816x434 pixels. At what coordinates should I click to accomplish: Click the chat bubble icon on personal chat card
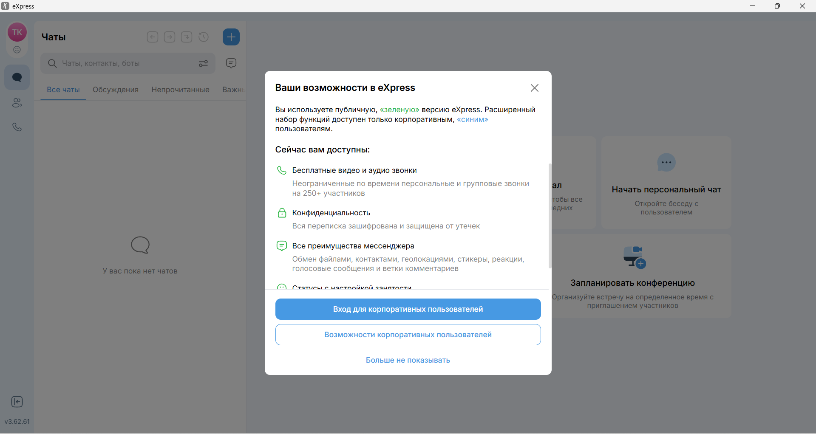tap(666, 163)
